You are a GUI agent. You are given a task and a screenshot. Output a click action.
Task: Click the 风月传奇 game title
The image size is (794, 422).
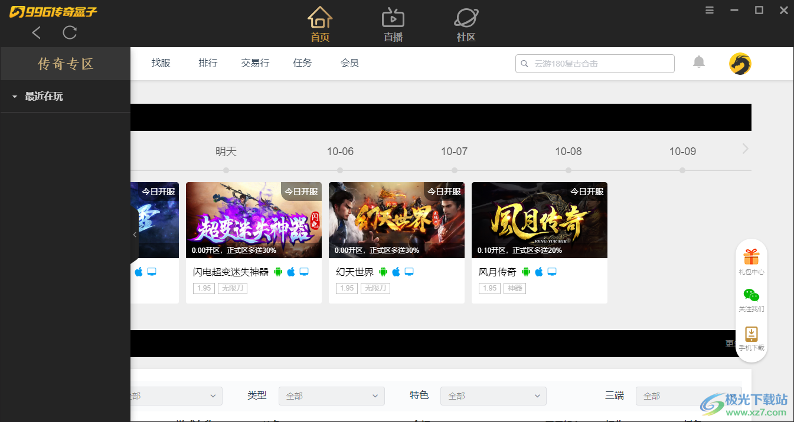tap(498, 272)
